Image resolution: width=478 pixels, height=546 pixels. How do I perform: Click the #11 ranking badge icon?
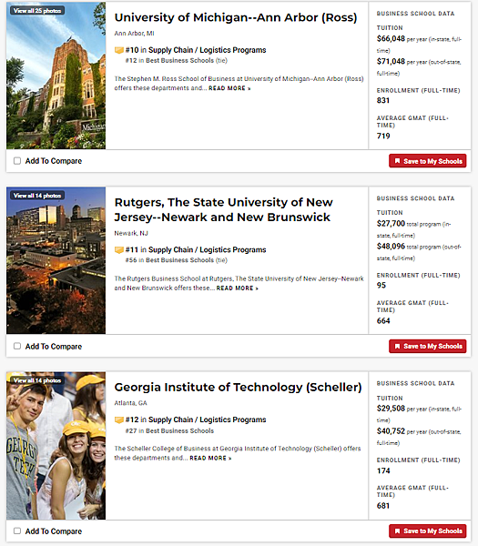pos(118,250)
